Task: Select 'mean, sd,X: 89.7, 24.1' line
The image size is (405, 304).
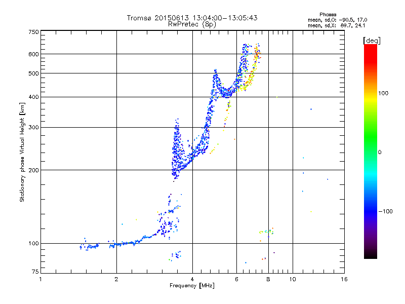Action: [x=336, y=25]
